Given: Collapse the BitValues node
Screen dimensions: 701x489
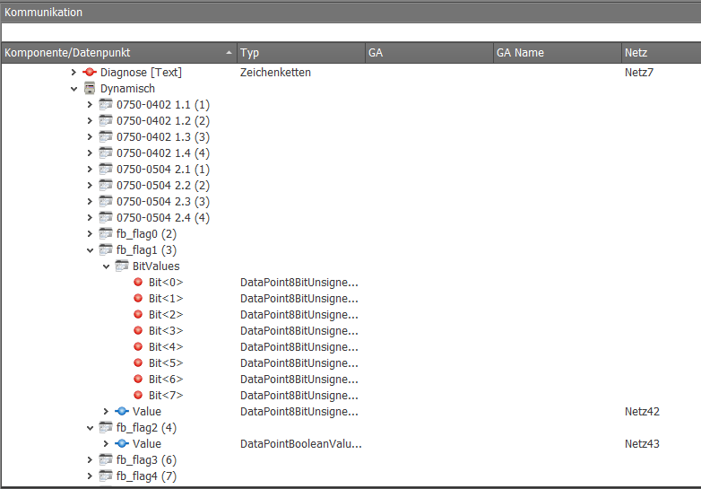Looking at the screenshot, I should (x=106, y=266).
